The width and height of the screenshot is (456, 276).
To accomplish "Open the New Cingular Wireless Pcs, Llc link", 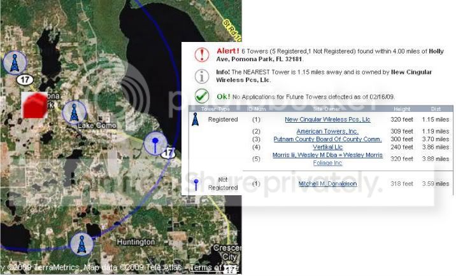I will (327, 120).
